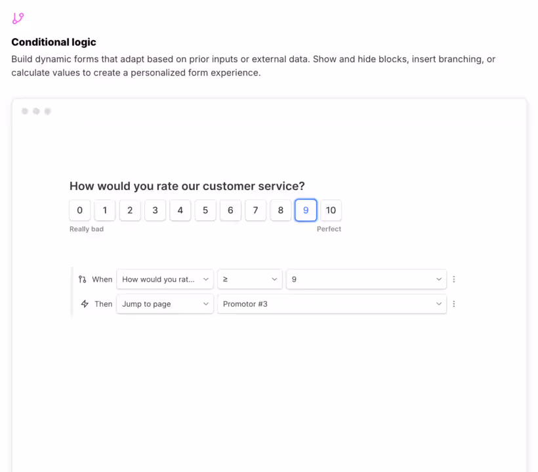Click the lightning bolt icon beside Then
The height and width of the screenshot is (472, 538).
click(x=84, y=304)
